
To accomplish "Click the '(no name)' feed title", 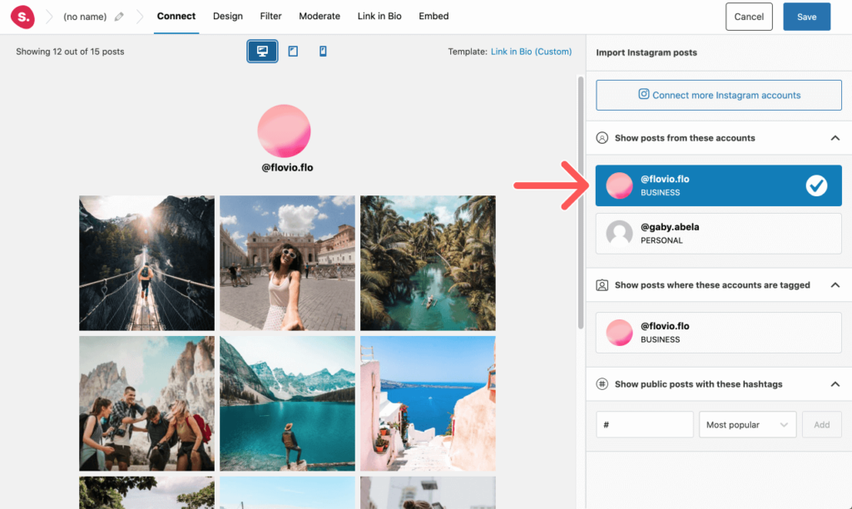I will click(x=85, y=17).
